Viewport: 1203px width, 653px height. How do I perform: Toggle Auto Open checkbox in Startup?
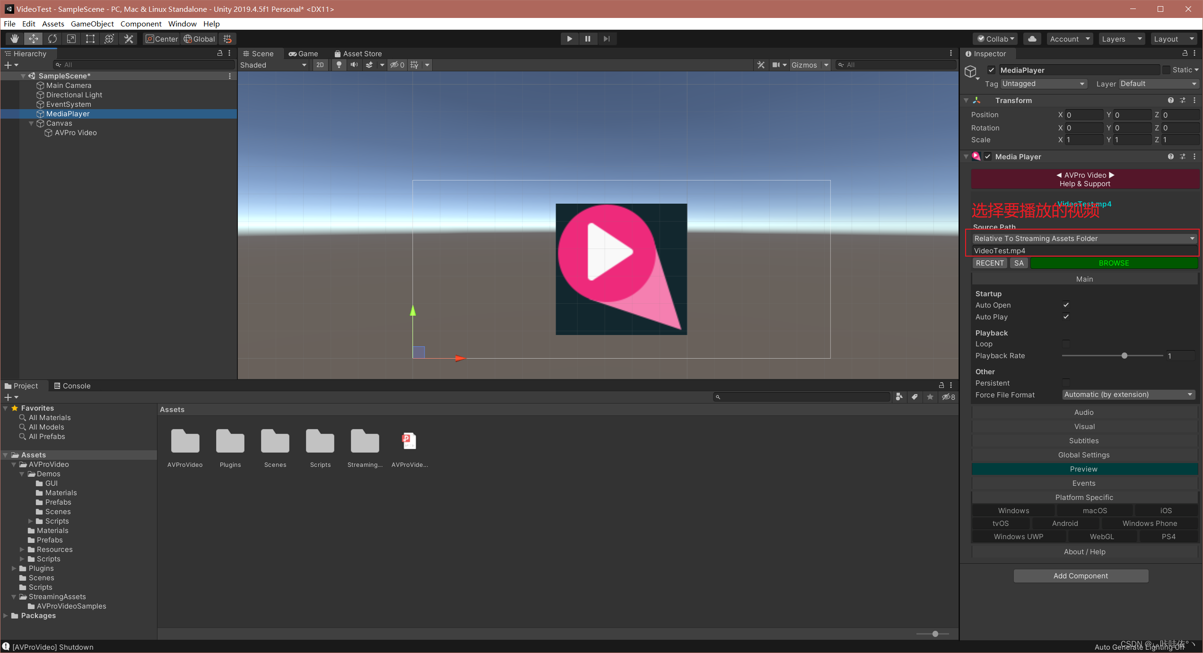(1064, 305)
